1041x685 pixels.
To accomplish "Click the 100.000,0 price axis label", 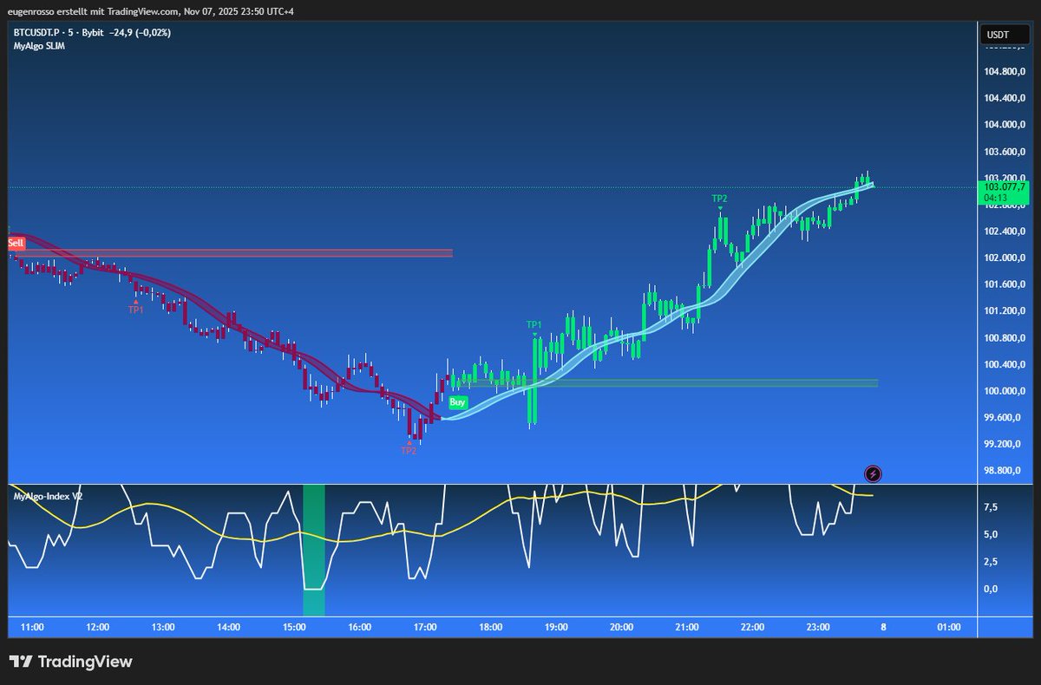I will pos(1004,392).
